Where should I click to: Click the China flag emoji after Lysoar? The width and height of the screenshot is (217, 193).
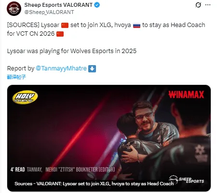pos(65,25)
